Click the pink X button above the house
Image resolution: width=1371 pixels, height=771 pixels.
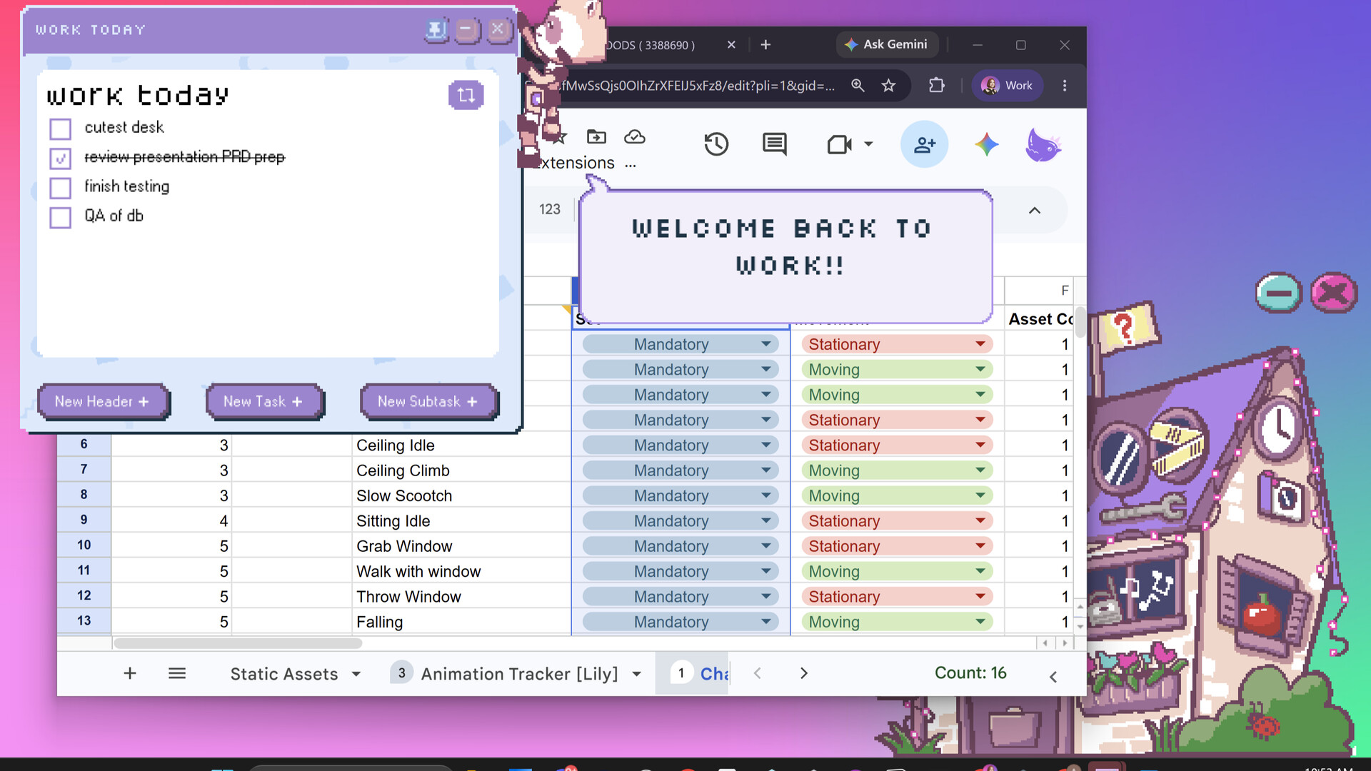(x=1333, y=293)
